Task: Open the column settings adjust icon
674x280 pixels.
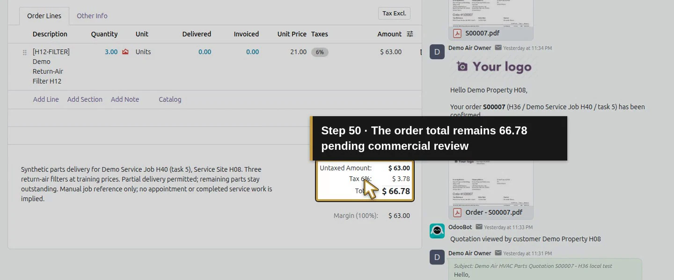Action: click(410, 34)
